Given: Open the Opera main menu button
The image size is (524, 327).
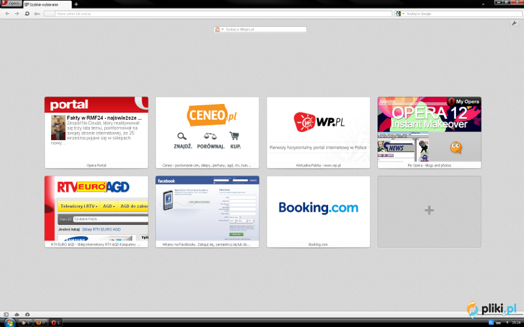Looking at the screenshot, I should tap(11, 3).
